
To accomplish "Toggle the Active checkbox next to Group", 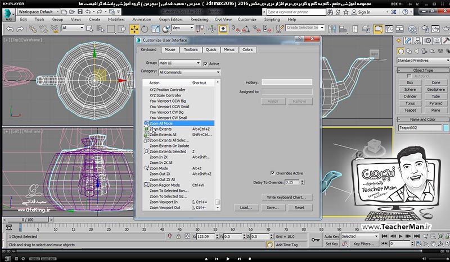I will point(205,64).
